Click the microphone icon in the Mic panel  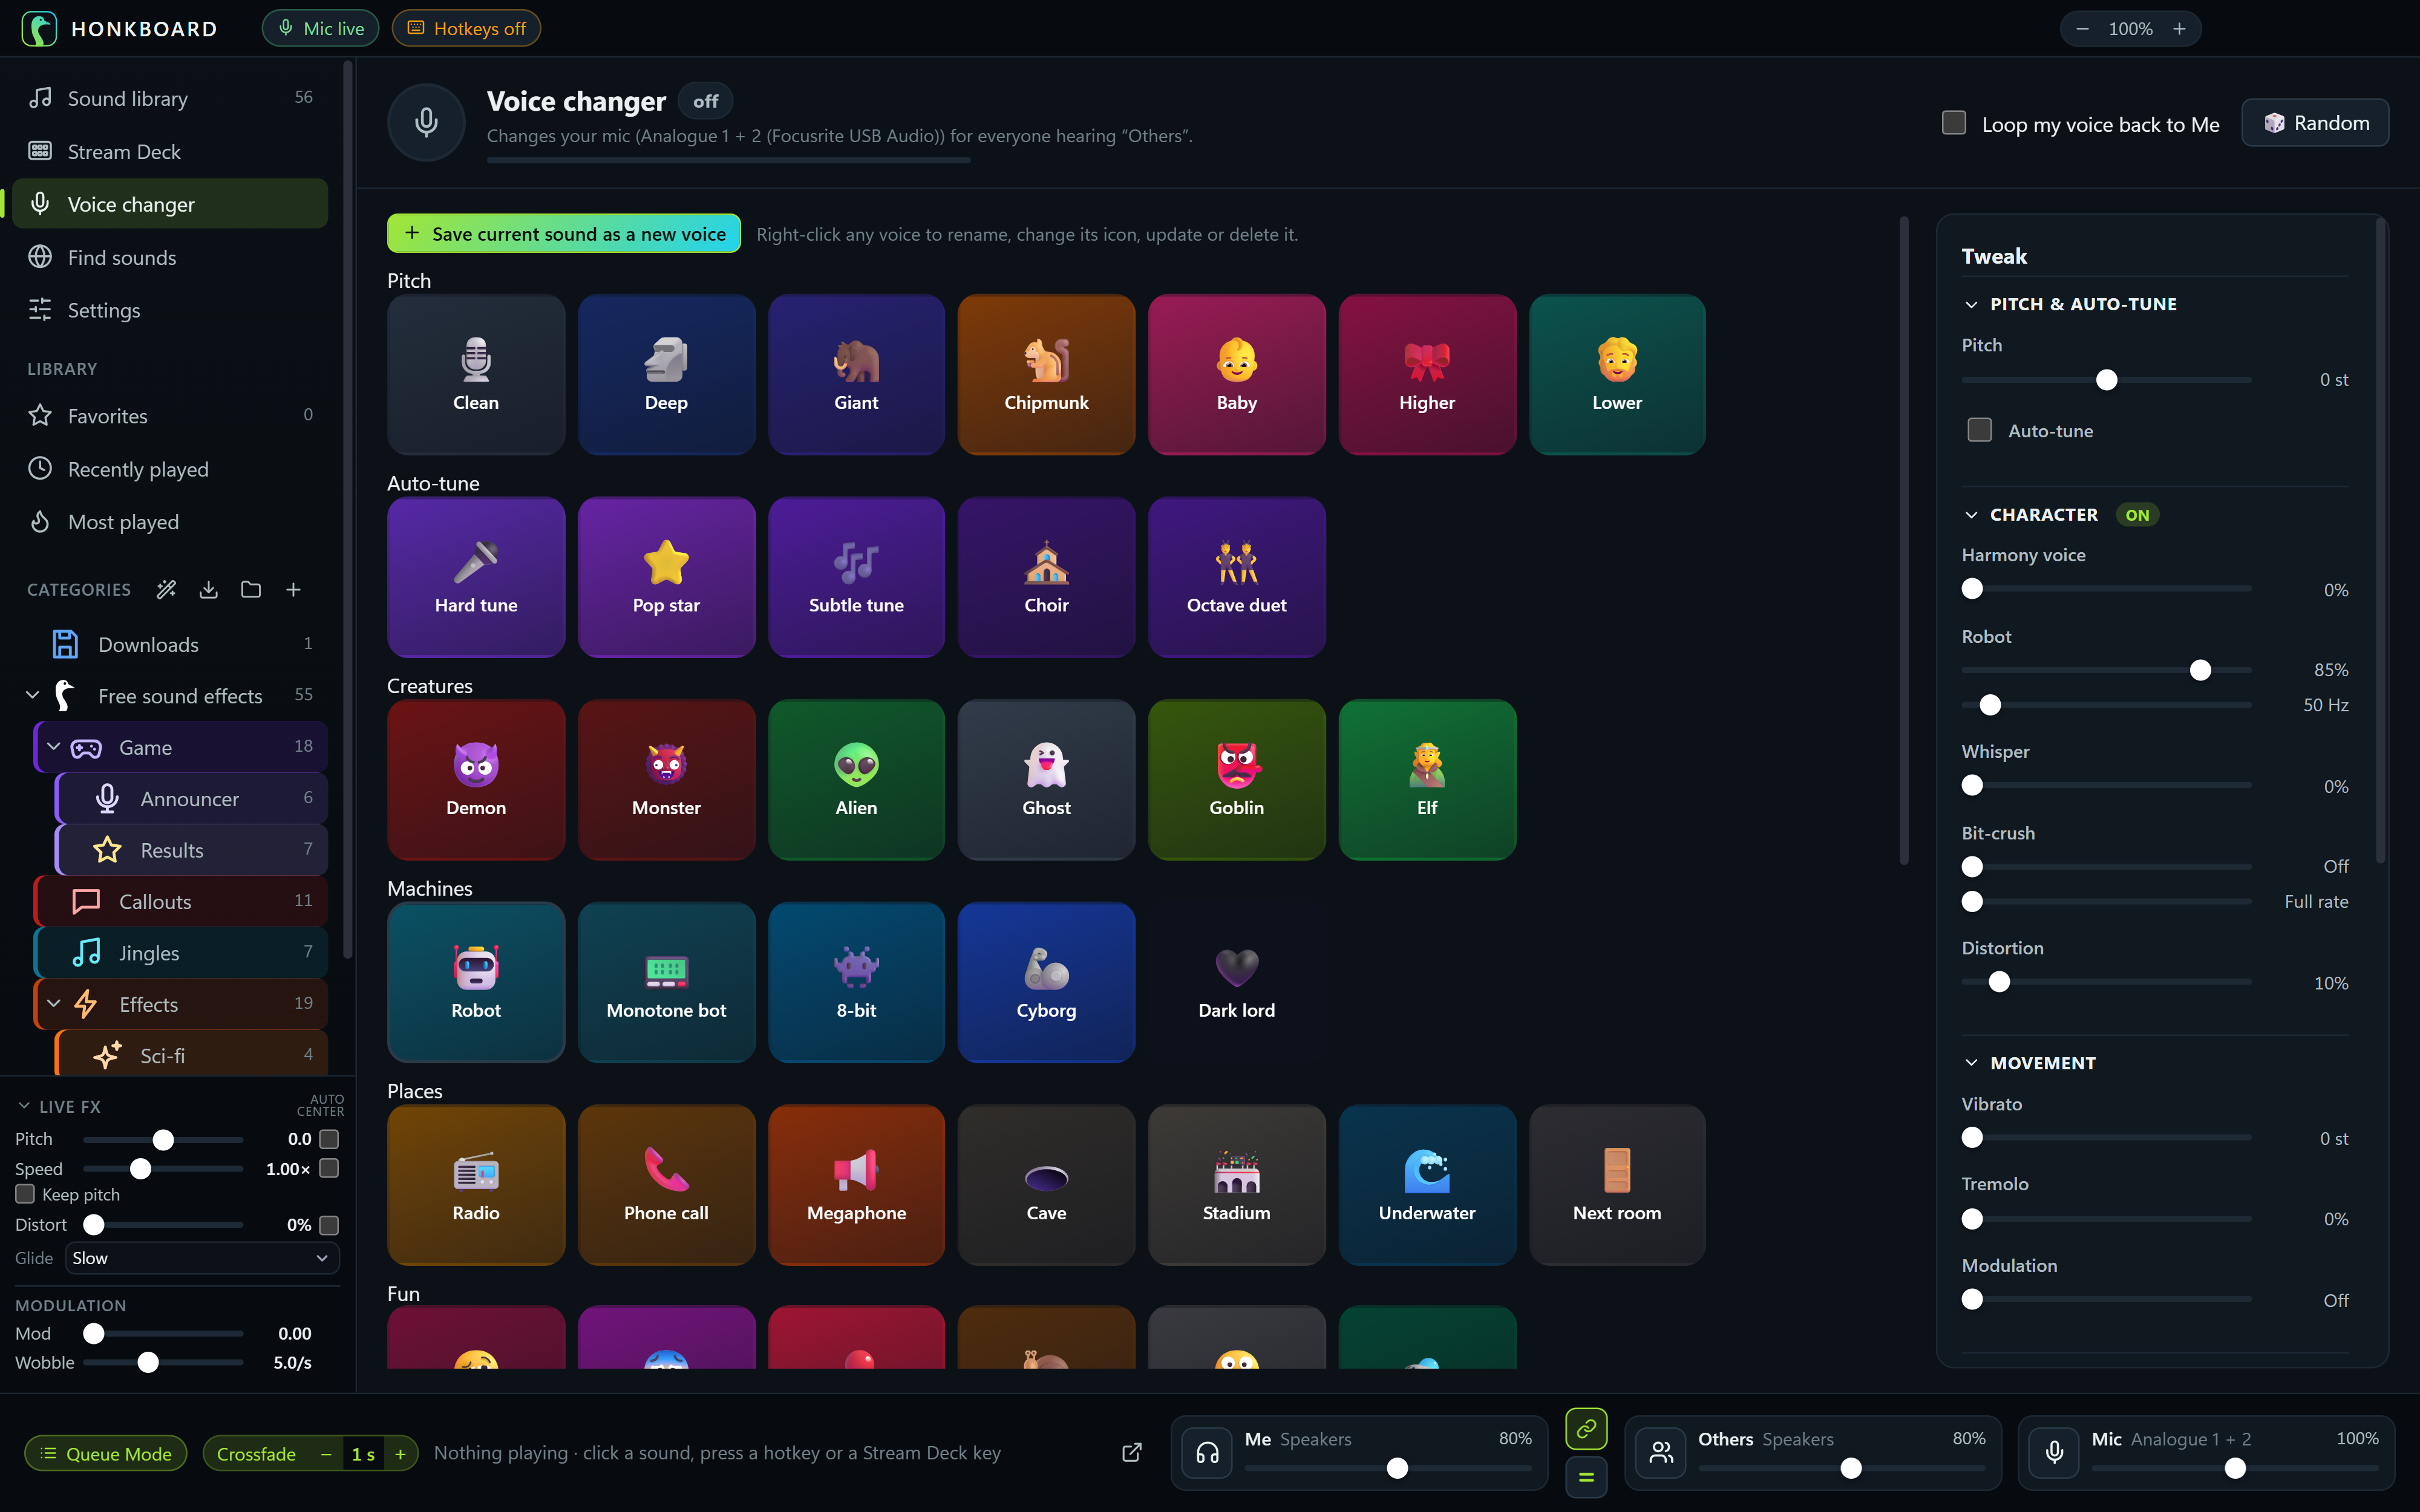(2054, 1453)
